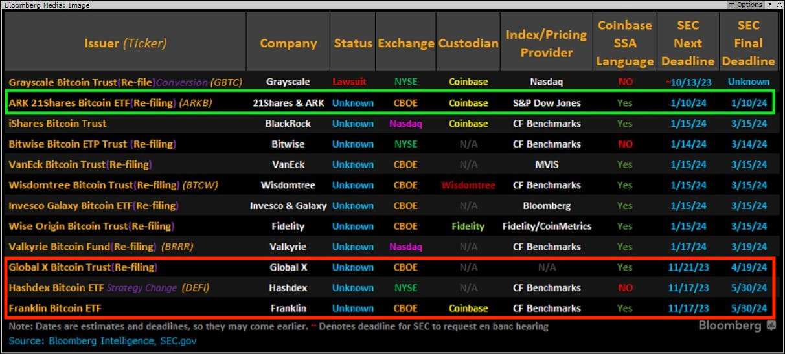Screen dimensions: 785x354
Task: Click the Fidelity company cell
Action: coord(288,227)
